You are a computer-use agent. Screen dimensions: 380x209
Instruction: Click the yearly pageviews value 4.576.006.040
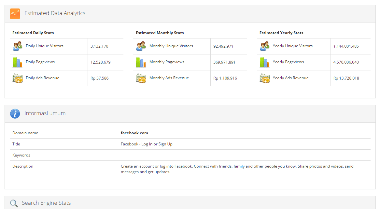pos(346,62)
